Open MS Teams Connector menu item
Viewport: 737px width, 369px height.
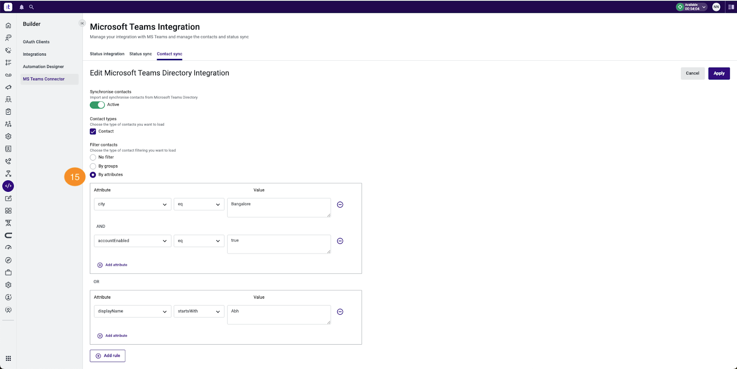(x=49, y=79)
